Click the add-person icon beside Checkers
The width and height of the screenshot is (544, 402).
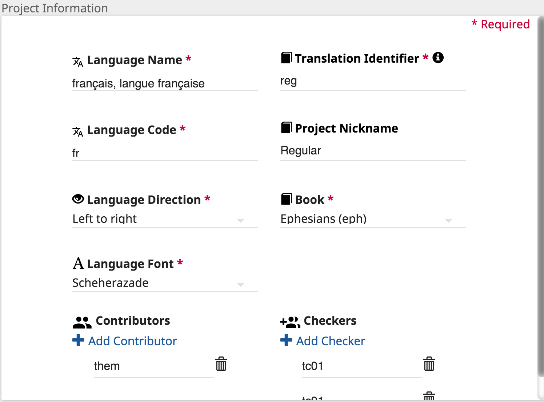[x=289, y=321]
